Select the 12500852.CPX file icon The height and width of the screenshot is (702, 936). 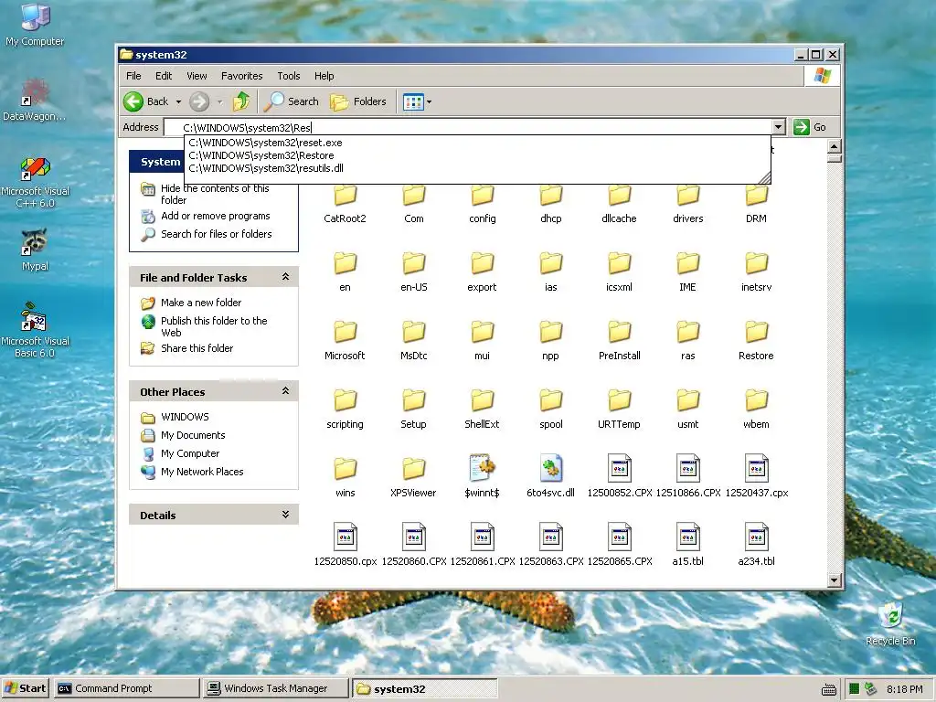(620, 469)
